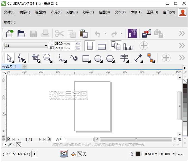Open user account sign-in icon
This screenshot has width=189, height=162.
[183, 12]
